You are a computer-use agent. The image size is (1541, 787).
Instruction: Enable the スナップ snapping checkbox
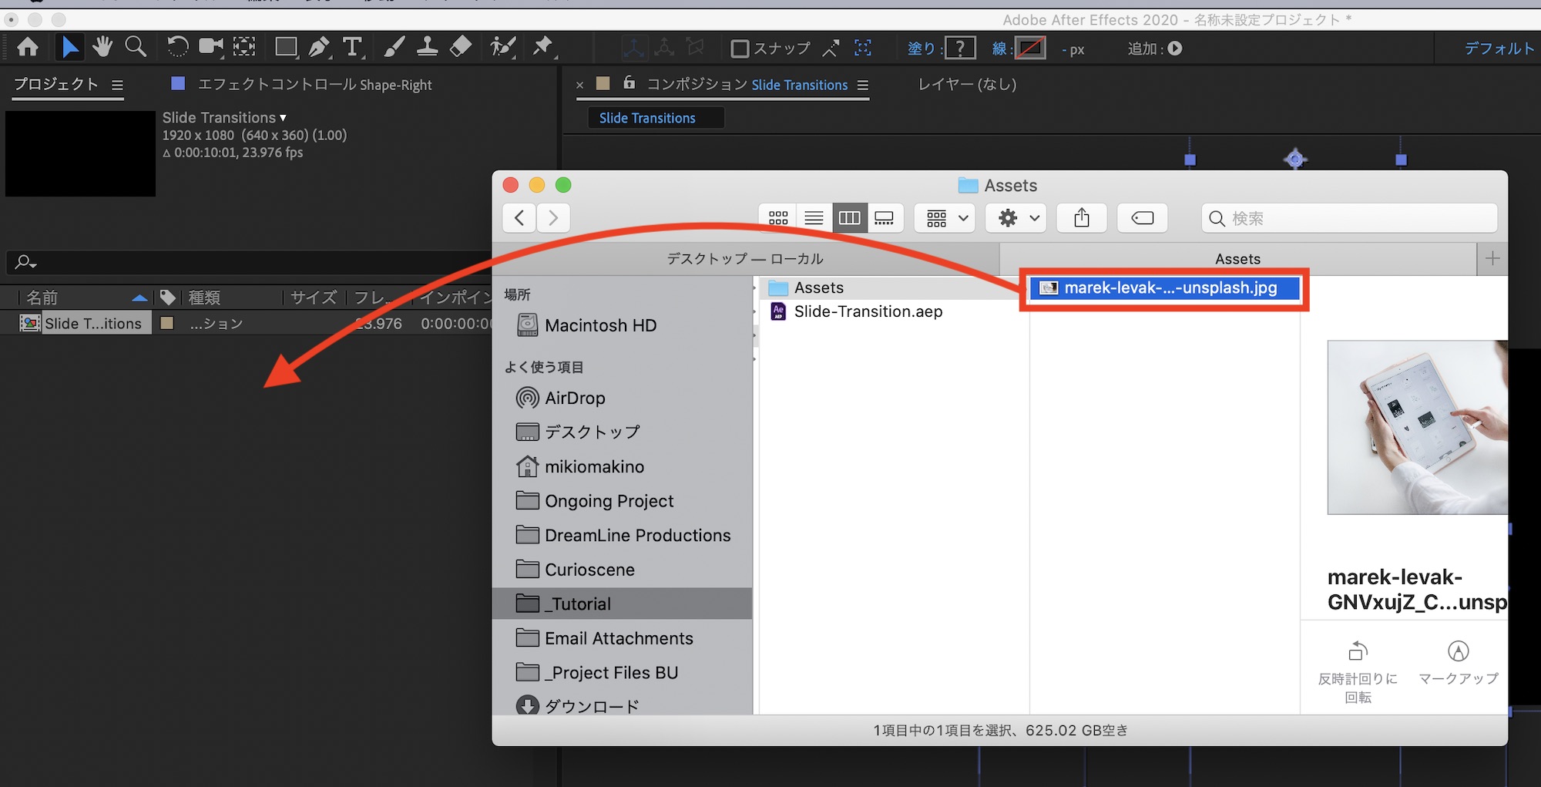[740, 49]
